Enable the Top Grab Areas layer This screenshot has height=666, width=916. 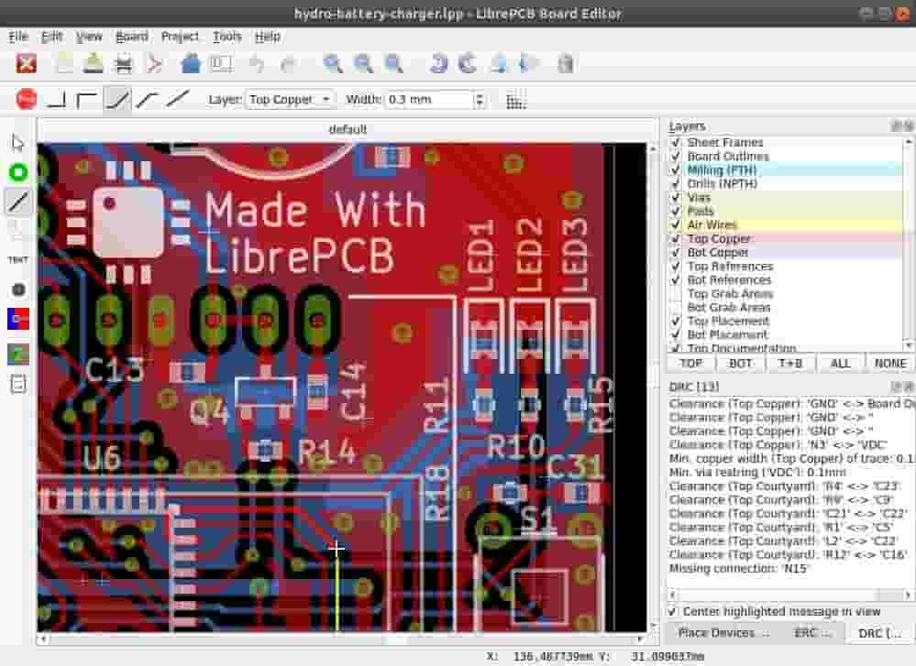(x=675, y=293)
